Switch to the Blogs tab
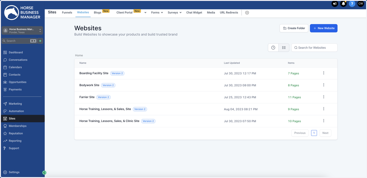Screen dimensions: 367x178 click(98, 13)
